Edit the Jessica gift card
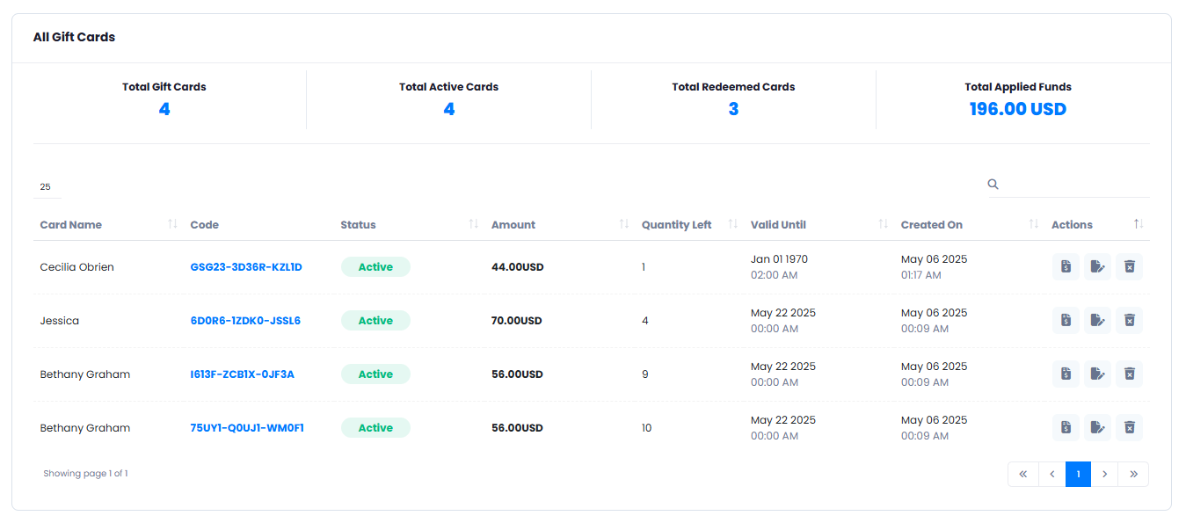The image size is (1186, 523). pyautogui.click(x=1097, y=320)
